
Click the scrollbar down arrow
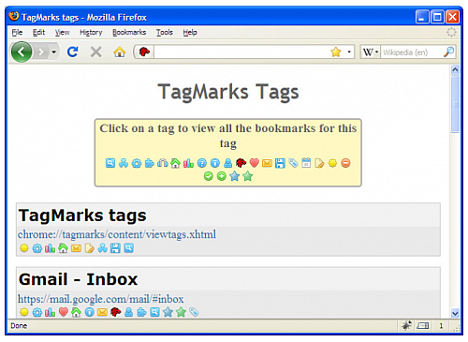[455, 313]
